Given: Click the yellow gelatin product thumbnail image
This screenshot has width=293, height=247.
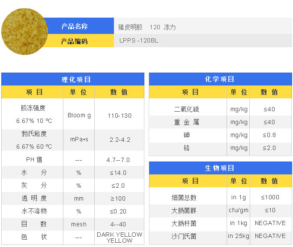Looking at the screenshot, I should (x=23, y=34).
